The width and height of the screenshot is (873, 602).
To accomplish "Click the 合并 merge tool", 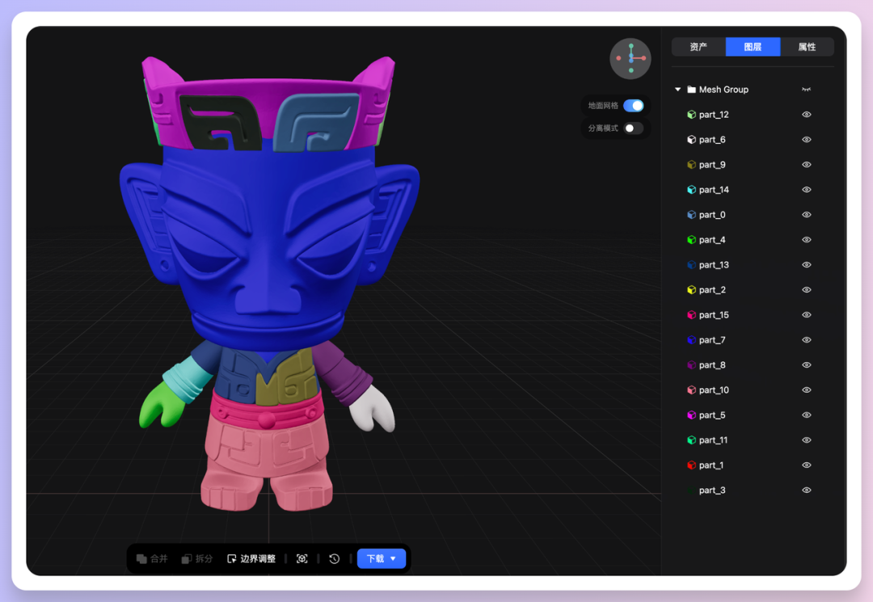I will pos(152,558).
